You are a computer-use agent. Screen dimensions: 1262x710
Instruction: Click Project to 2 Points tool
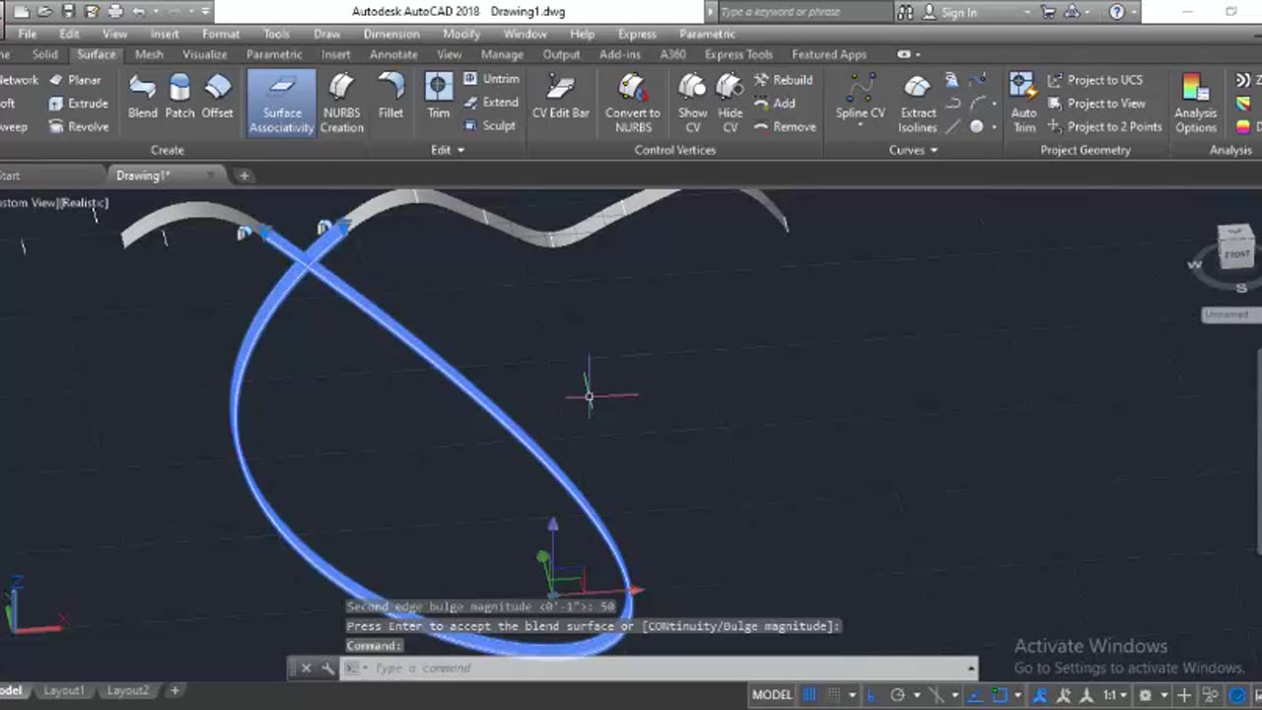1104,127
